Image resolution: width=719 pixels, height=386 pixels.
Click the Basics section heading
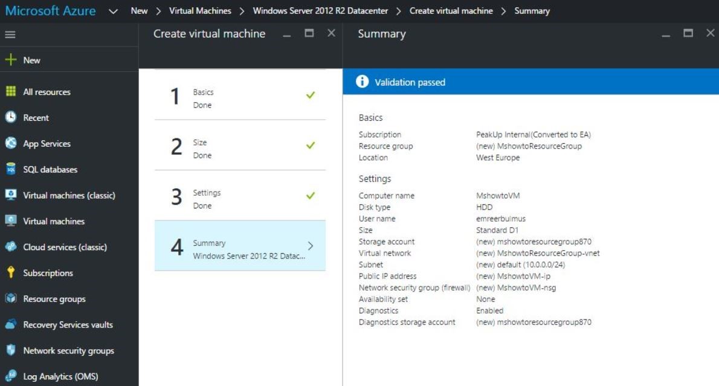coord(370,117)
